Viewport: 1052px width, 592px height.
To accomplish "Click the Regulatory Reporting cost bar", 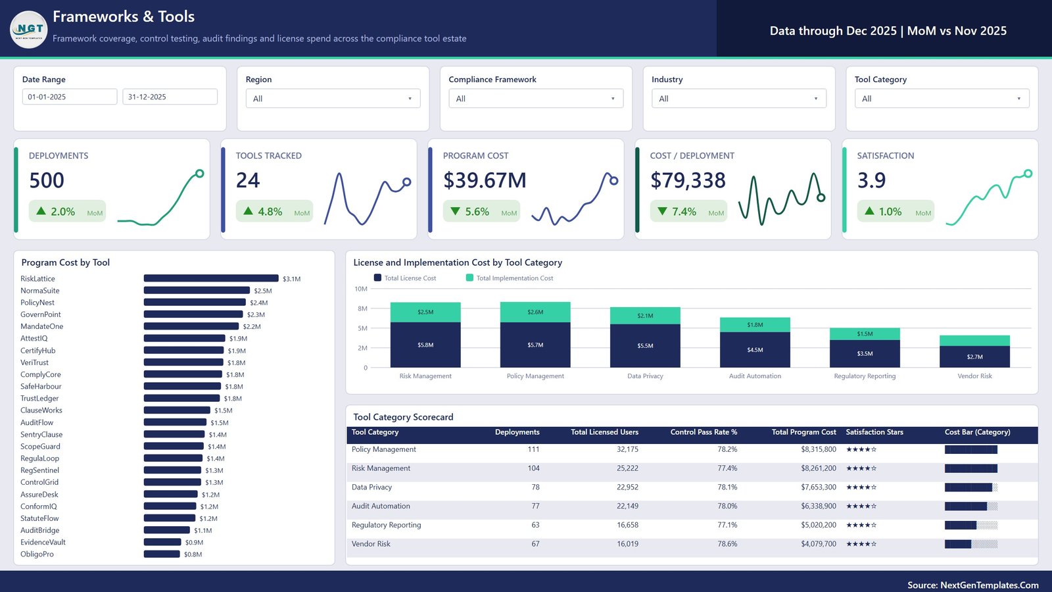I will pyautogui.click(x=971, y=526).
